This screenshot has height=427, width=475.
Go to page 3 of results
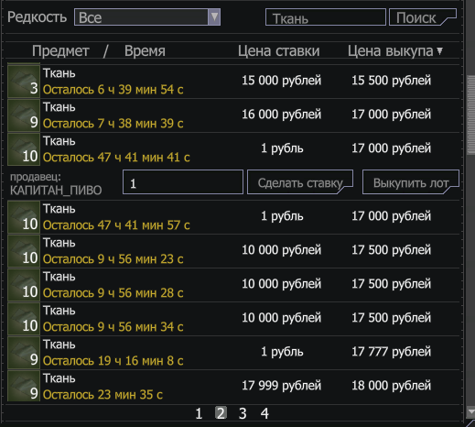[x=243, y=413]
